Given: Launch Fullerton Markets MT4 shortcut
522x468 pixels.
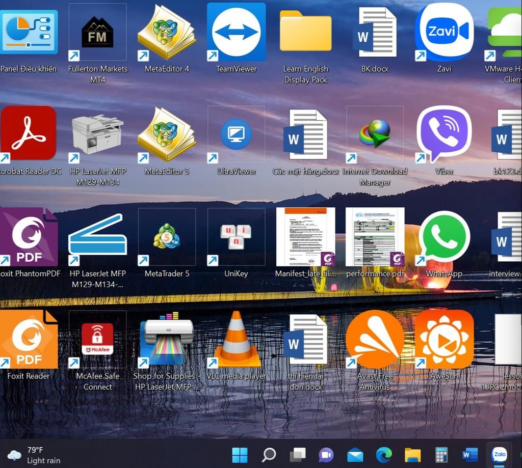Looking at the screenshot, I should coord(97,32).
